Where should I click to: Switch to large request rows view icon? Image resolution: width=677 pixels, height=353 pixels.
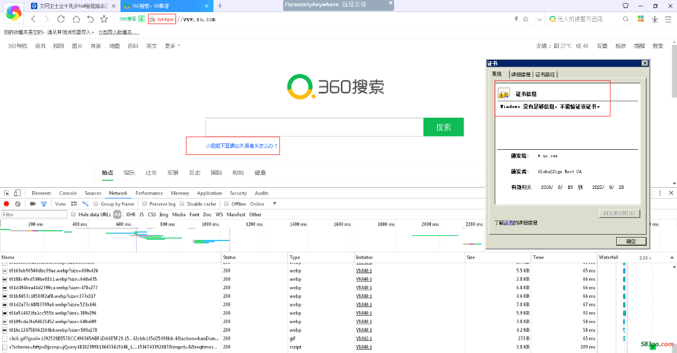coord(74,204)
